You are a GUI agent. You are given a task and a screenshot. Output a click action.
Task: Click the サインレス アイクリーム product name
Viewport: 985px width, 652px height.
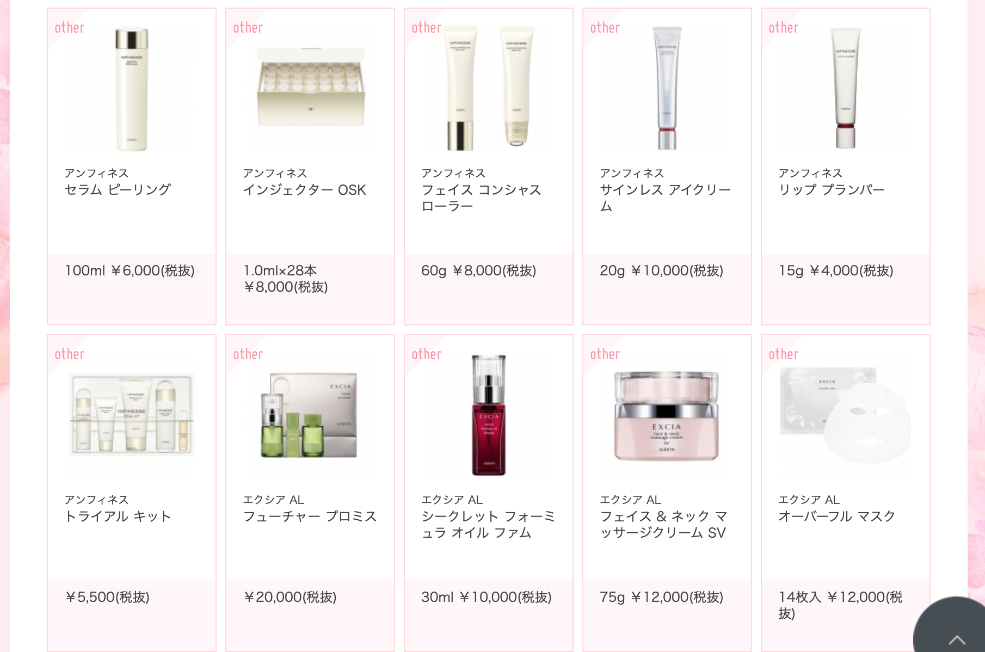point(665,198)
